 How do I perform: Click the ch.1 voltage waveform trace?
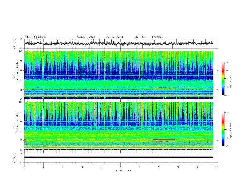[119, 44]
